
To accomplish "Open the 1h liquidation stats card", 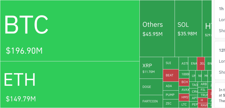I will point(220,19).
